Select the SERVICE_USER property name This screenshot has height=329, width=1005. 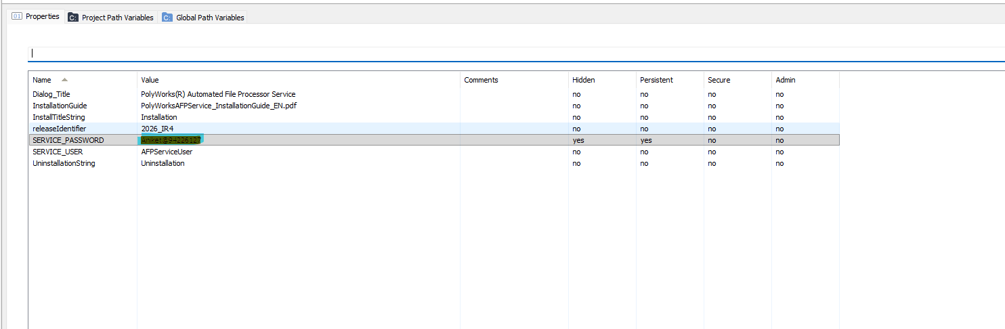pos(58,152)
